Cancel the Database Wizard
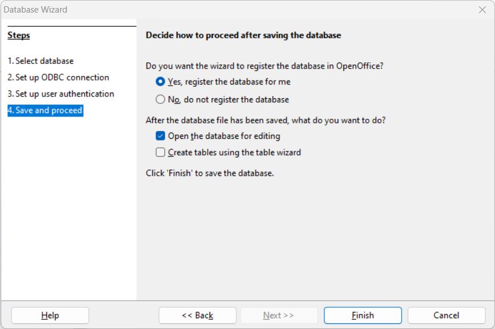 [446, 315]
